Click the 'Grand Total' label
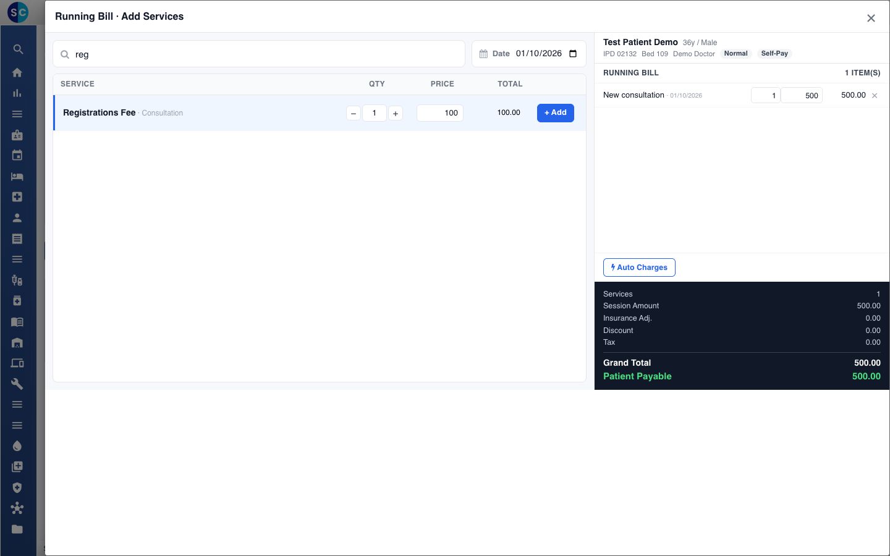The image size is (890, 556). point(627,363)
